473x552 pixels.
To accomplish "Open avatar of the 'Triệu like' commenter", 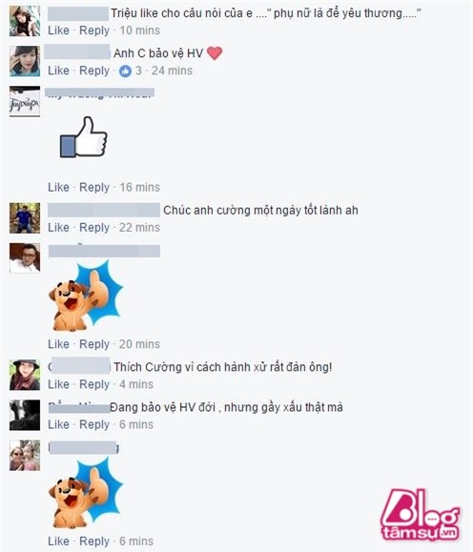I will [25, 21].
